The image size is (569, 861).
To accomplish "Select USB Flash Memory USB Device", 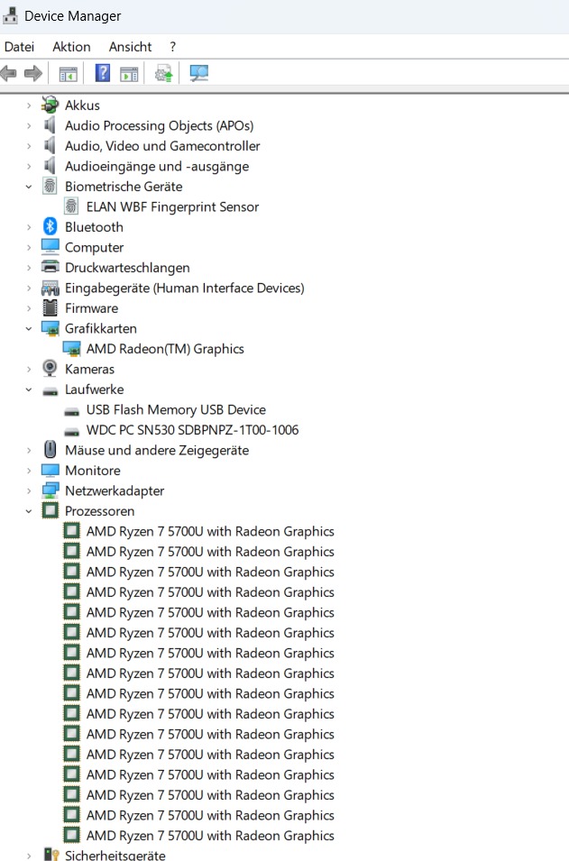I will [176, 409].
